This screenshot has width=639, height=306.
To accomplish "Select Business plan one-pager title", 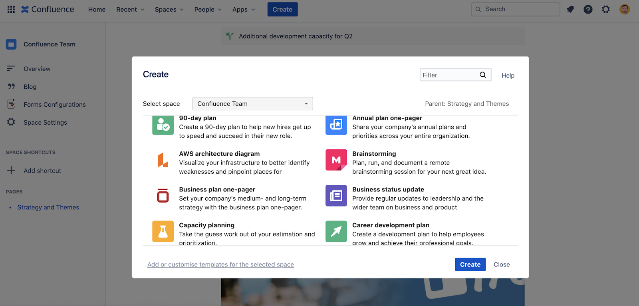I will pyautogui.click(x=217, y=189).
